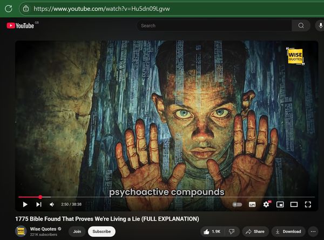
Task: Enable theater mode view
Action: [294, 204]
